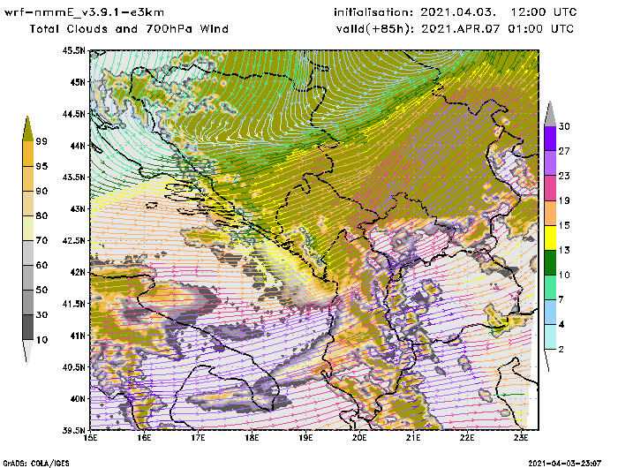
Task: Click the 23E longitude label
Action: [x=521, y=438]
